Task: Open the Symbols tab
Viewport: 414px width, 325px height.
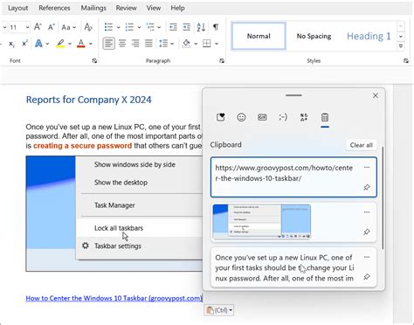Action: click(304, 117)
